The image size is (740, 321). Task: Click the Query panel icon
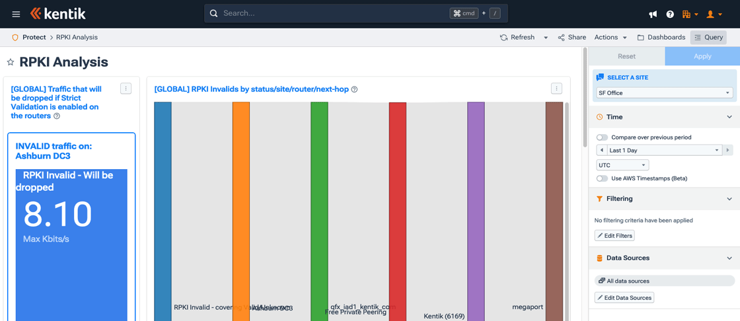click(698, 37)
